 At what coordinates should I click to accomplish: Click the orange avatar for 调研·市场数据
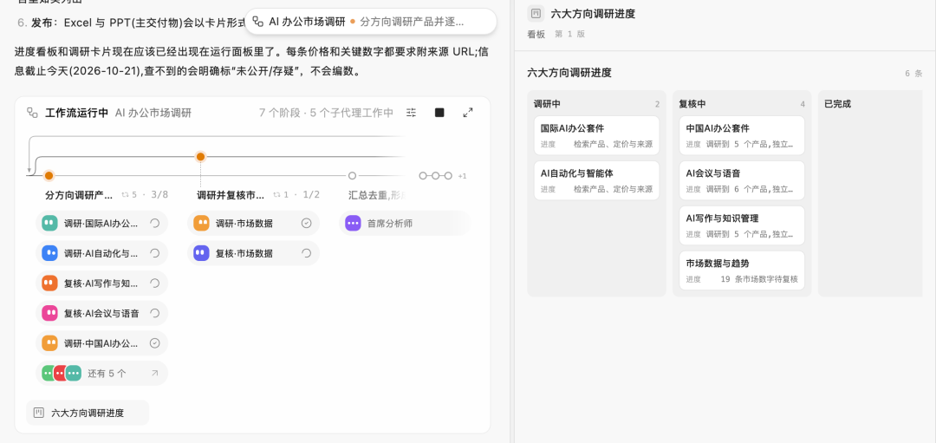coord(201,224)
